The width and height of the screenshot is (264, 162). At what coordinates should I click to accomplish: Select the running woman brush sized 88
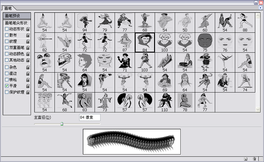245,23
